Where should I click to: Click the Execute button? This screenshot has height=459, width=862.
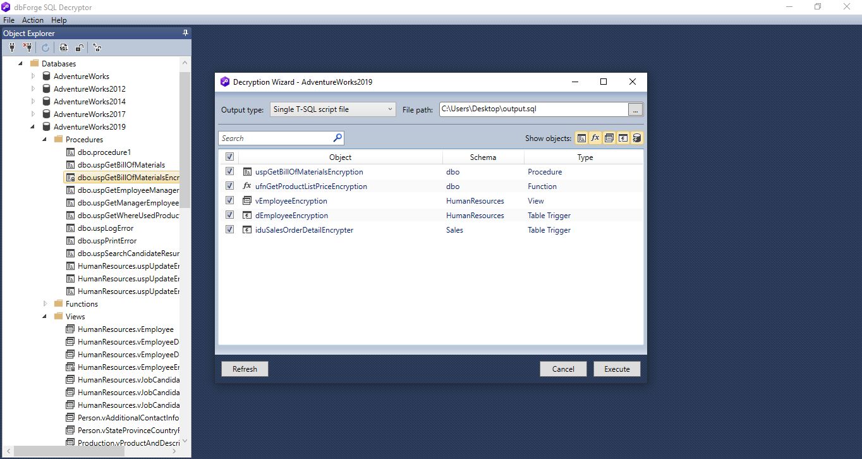(616, 369)
